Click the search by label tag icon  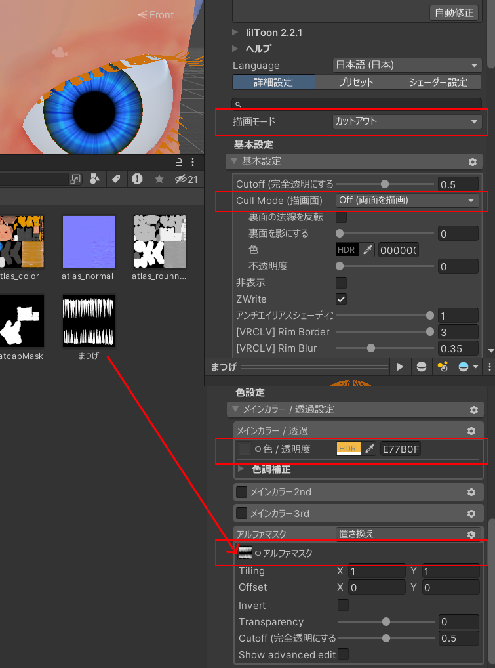115,179
